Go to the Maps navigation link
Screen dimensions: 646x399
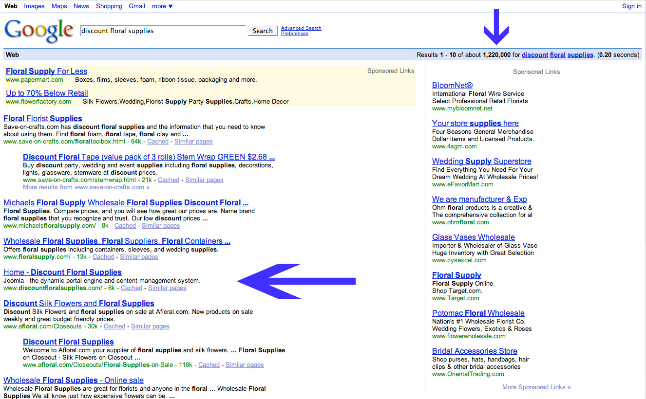click(59, 6)
